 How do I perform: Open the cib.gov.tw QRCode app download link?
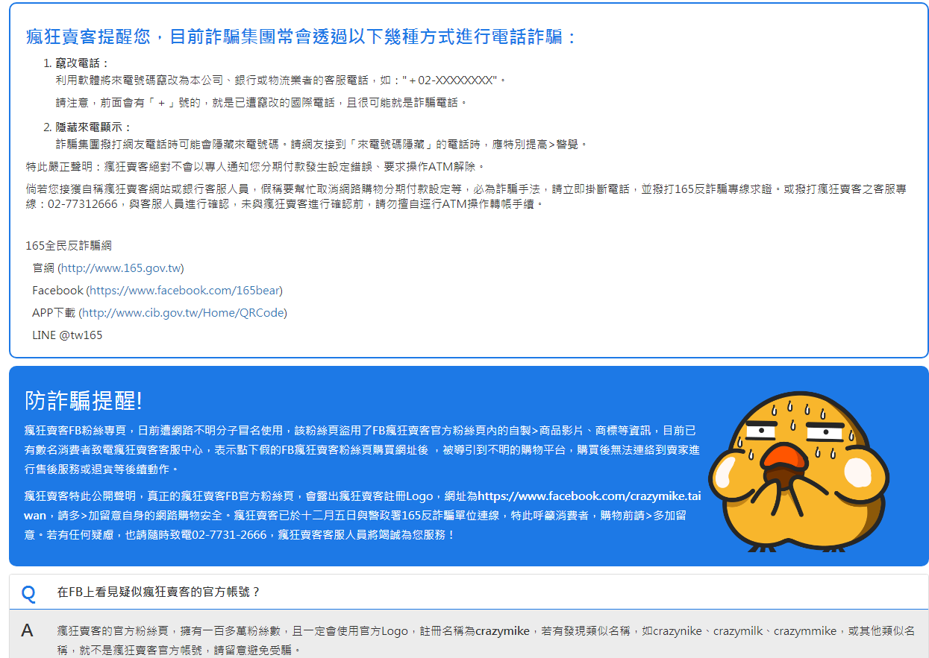[x=183, y=312]
